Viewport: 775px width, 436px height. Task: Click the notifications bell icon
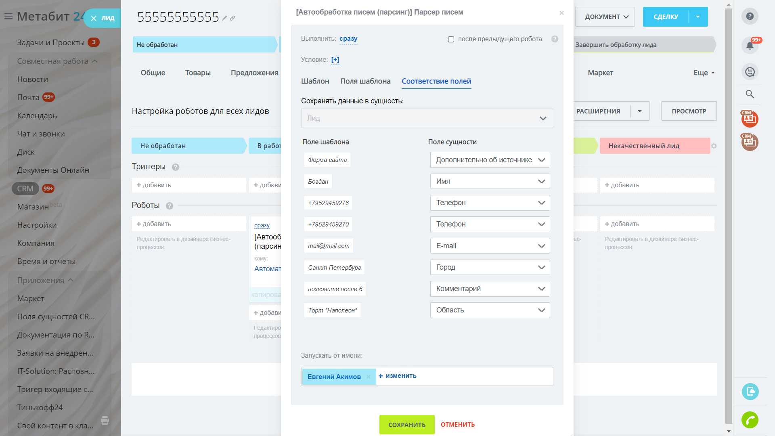coord(750,45)
